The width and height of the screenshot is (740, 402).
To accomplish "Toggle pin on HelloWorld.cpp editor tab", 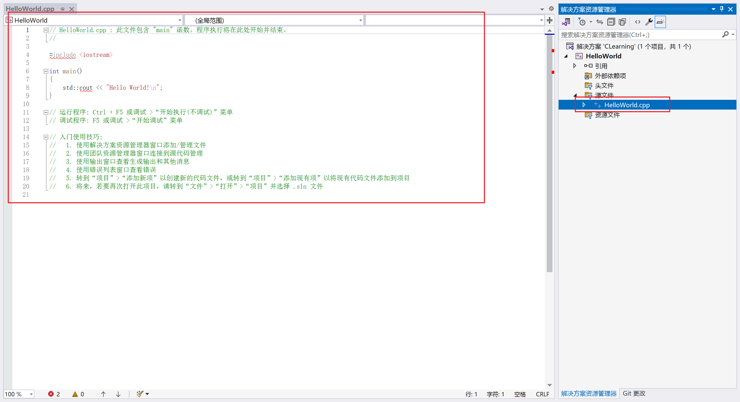I will 62,9.
